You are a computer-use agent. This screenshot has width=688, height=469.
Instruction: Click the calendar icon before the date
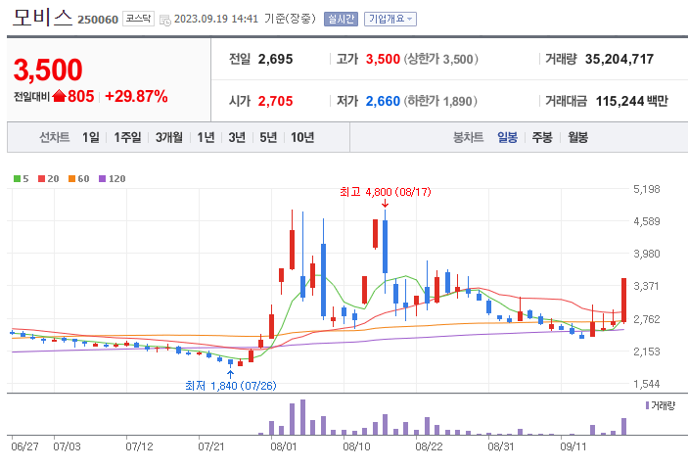[165, 20]
